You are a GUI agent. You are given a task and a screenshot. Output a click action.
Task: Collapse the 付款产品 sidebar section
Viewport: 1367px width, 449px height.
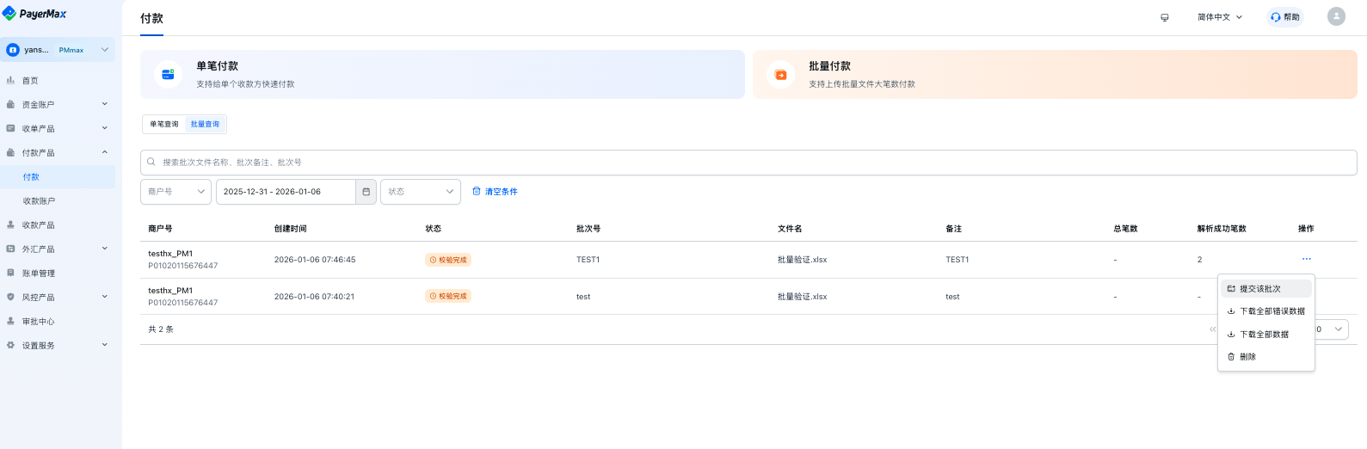[x=58, y=153]
